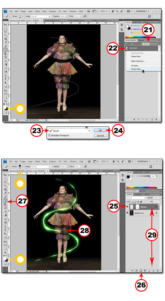The height and width of the screenshot is (301, 165).
Task: Toggle the Simulate Pressure checkbox
Action: (x=49, y=135)
